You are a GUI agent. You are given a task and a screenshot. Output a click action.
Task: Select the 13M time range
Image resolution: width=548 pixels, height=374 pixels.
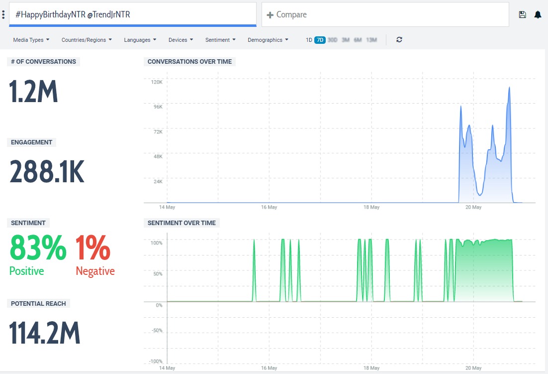(x=371, y=40)
